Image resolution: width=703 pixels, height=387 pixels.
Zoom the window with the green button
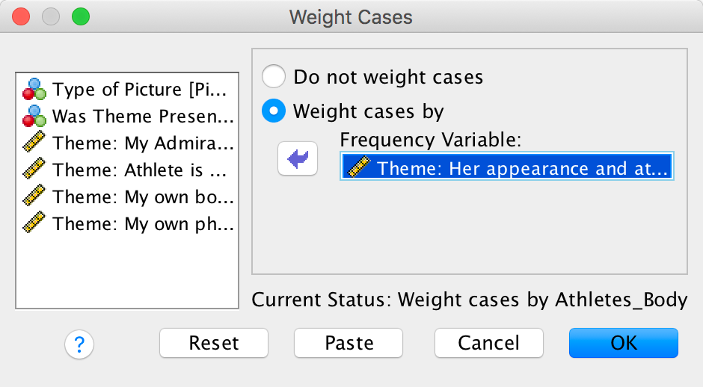[79, 16]
